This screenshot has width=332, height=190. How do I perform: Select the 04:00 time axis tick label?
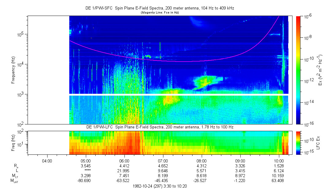click(x=47, y=161)
